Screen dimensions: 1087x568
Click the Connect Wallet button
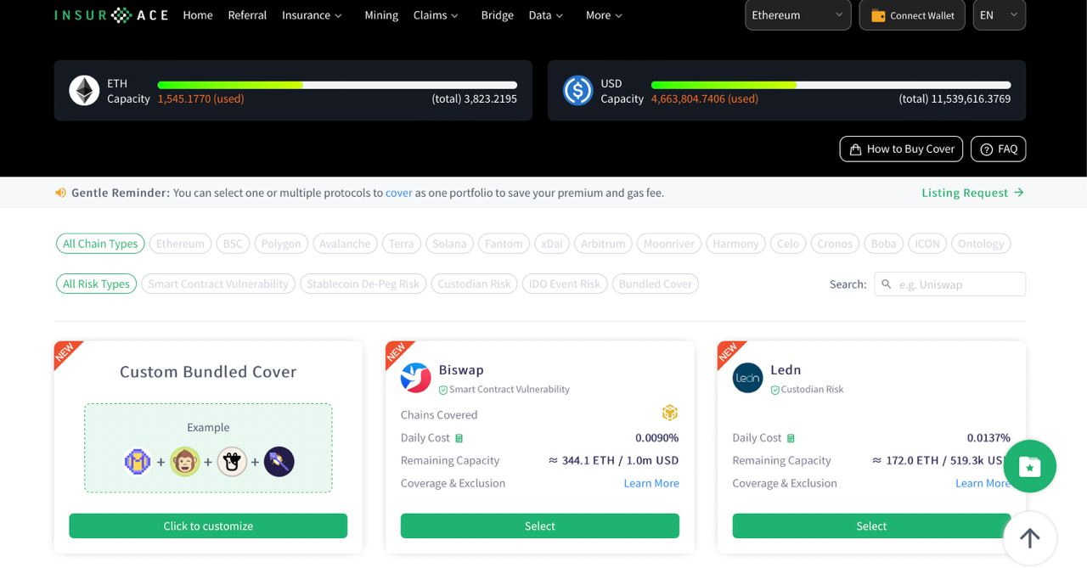pyautogui.click(x=912, y=15)
